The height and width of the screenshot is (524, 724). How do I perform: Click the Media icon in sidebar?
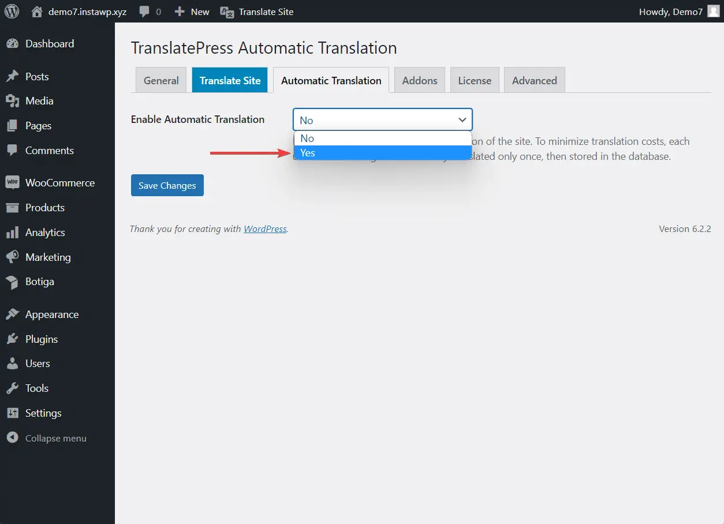click(x=12, y=101)
